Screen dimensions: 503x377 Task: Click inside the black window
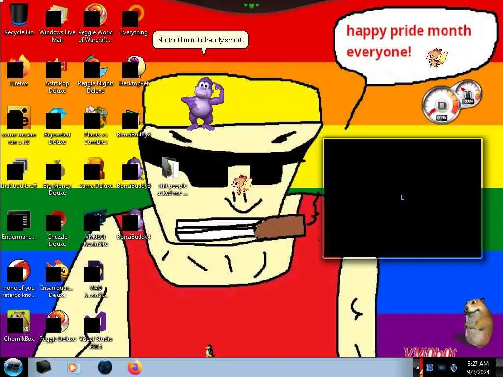pyautogui.click(x=403, y=198)
